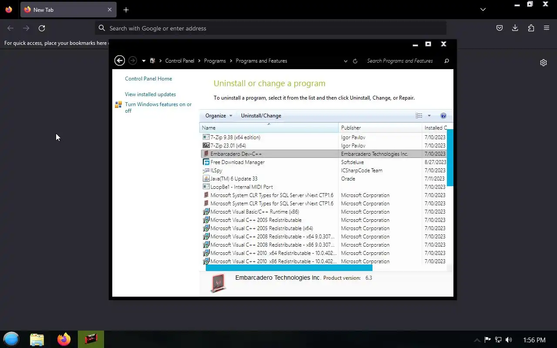Screen dimensions: 557x348
Task: Click the vertical scrollbar of program list
Action: coord(450,157)
